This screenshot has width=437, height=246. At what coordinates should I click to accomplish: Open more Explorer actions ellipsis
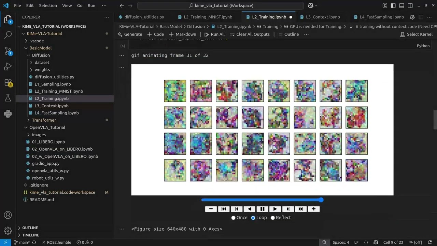pyautogui.click(x=107, y=17)
